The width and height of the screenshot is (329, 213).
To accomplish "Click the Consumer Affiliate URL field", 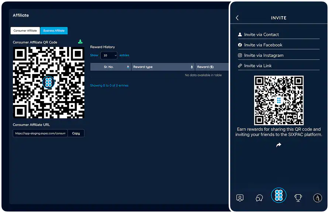I will click(40, 133).
